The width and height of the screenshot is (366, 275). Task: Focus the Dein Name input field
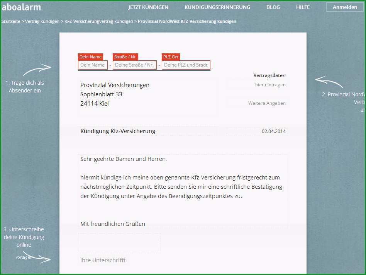pyautogui.click(x=93, y=65)
